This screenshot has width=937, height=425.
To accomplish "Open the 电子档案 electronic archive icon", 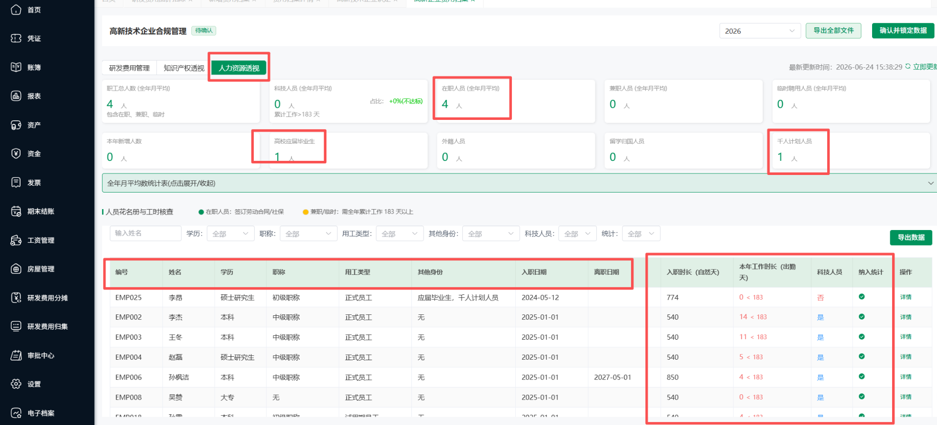I will point(16,413).
